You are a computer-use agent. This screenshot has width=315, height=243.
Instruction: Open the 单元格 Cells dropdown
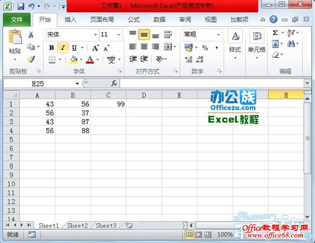(x=257, y=45)
